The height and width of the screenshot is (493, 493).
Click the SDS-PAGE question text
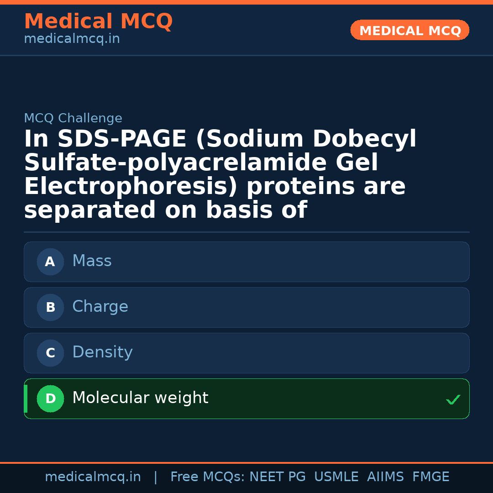click(x=220, y=175)
